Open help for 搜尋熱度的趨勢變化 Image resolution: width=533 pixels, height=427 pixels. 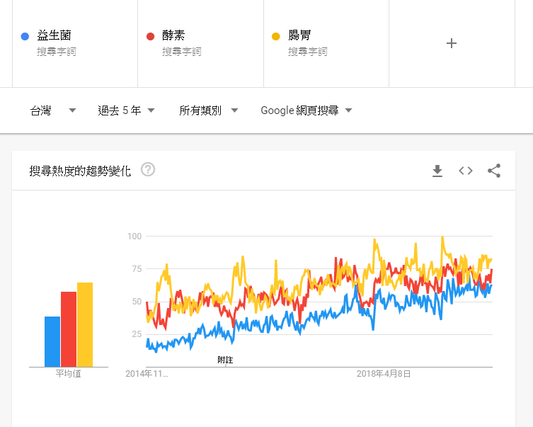(148, 169)
